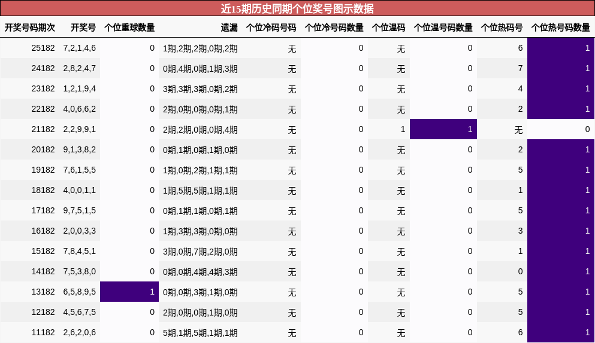Select draw number 9,7,5,1,5
The height and width of the screenshot is (343, 595).
pos(79,210)
